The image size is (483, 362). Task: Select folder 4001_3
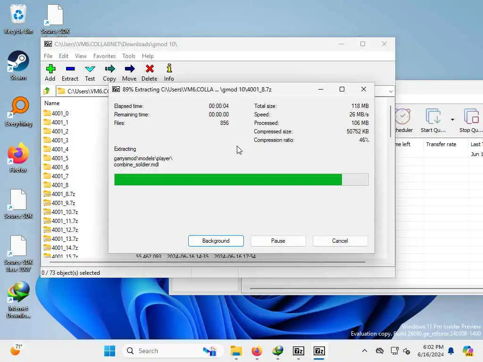[x=56, y=140]
